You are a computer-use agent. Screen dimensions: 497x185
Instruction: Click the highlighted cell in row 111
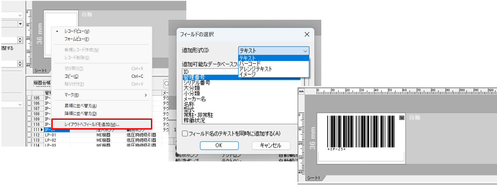coord(57,130)
